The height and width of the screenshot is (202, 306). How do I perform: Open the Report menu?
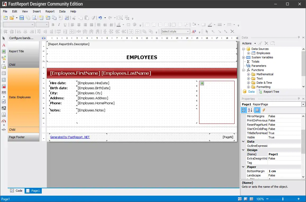point(50,11)
